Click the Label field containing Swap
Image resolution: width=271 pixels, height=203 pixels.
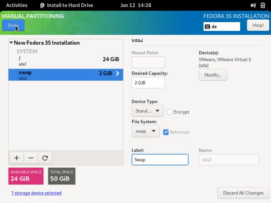pyautogui.click(x=160, y=160)
